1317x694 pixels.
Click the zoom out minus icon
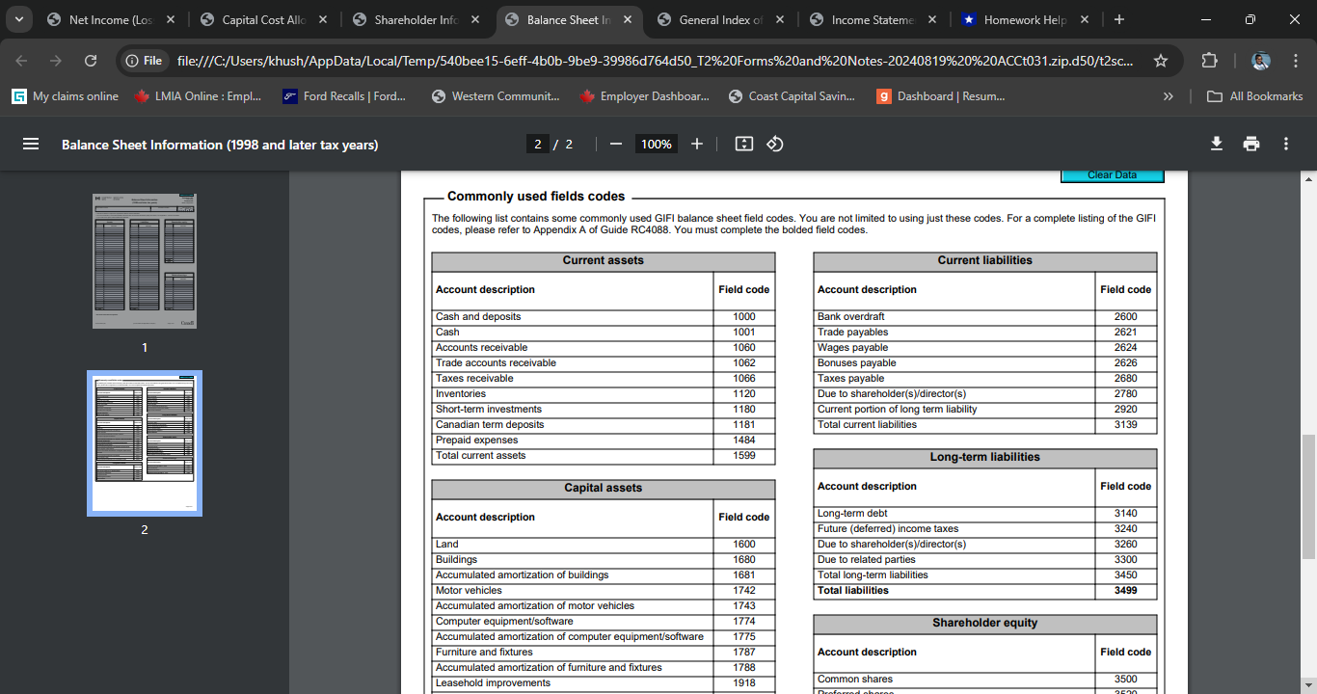pyautogui.click(x=615, y=145)
